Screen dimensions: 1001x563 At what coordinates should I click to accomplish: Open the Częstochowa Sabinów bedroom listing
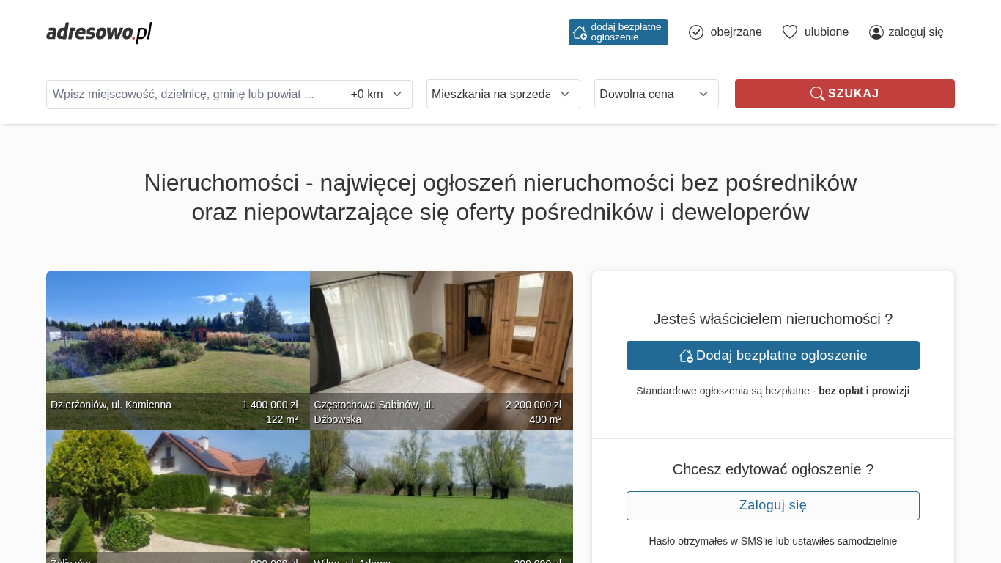pos(441,337)
